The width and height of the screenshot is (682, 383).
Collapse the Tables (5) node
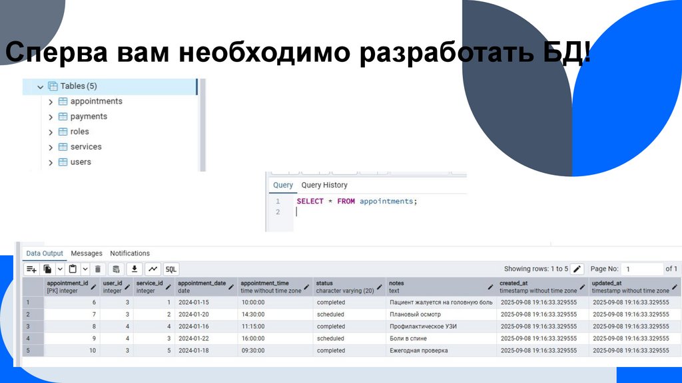[41, 87]
